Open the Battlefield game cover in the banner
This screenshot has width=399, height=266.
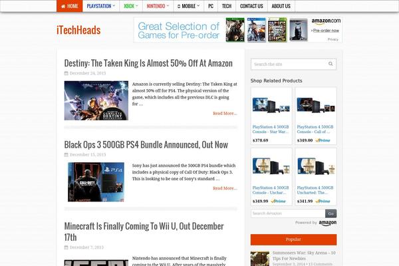pyautogui.click(x=256, y=30)
